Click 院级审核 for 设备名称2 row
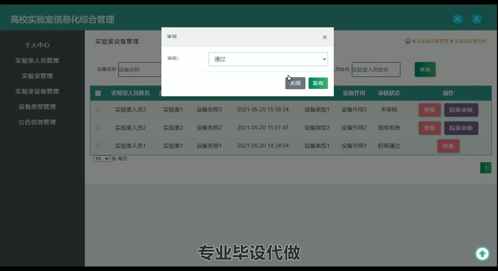498x271 pixels. pos(461,128)
